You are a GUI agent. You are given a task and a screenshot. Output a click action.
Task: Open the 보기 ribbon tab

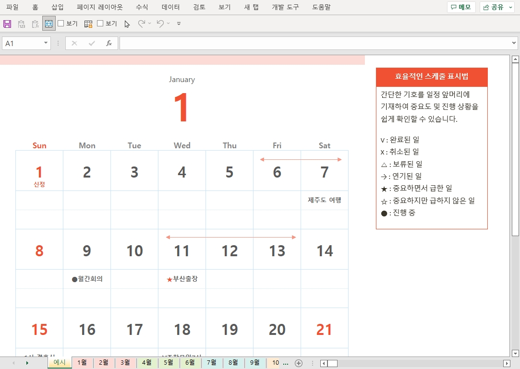pyautogui.click(x=225, y=7)
